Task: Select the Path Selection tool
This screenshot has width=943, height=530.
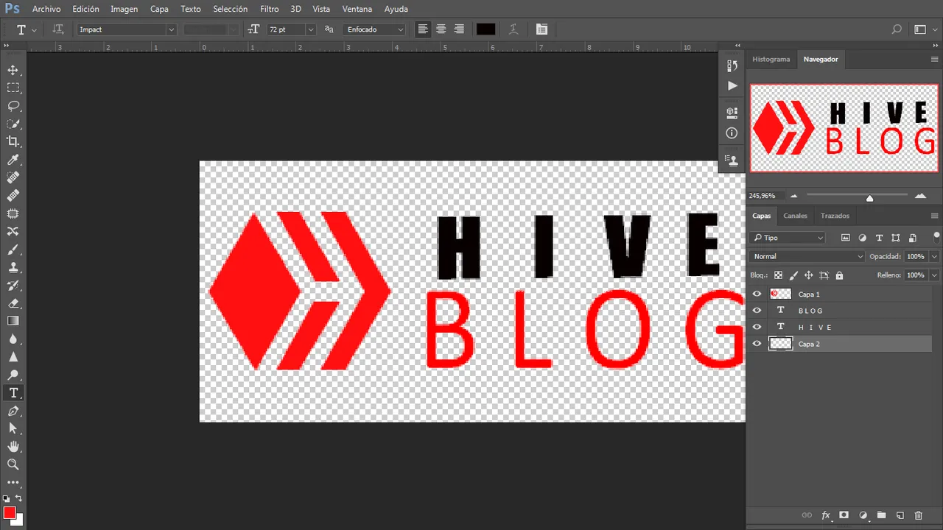Action: click(13, 428)
